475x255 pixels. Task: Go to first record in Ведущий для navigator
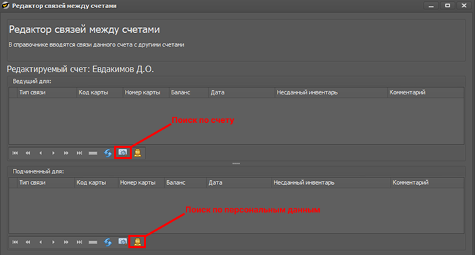[15, 153]
